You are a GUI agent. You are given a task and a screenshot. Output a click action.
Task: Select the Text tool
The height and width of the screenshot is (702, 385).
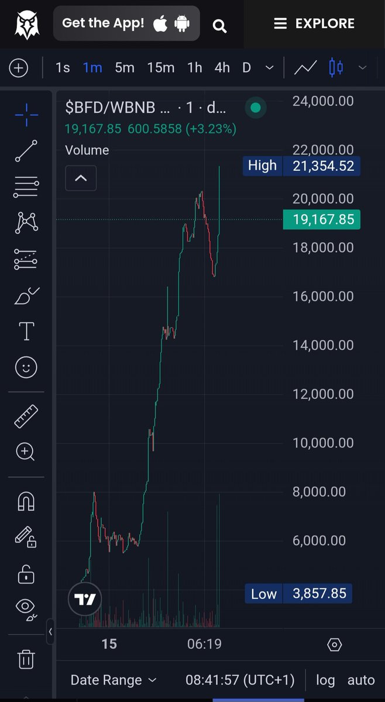(26, 331)
